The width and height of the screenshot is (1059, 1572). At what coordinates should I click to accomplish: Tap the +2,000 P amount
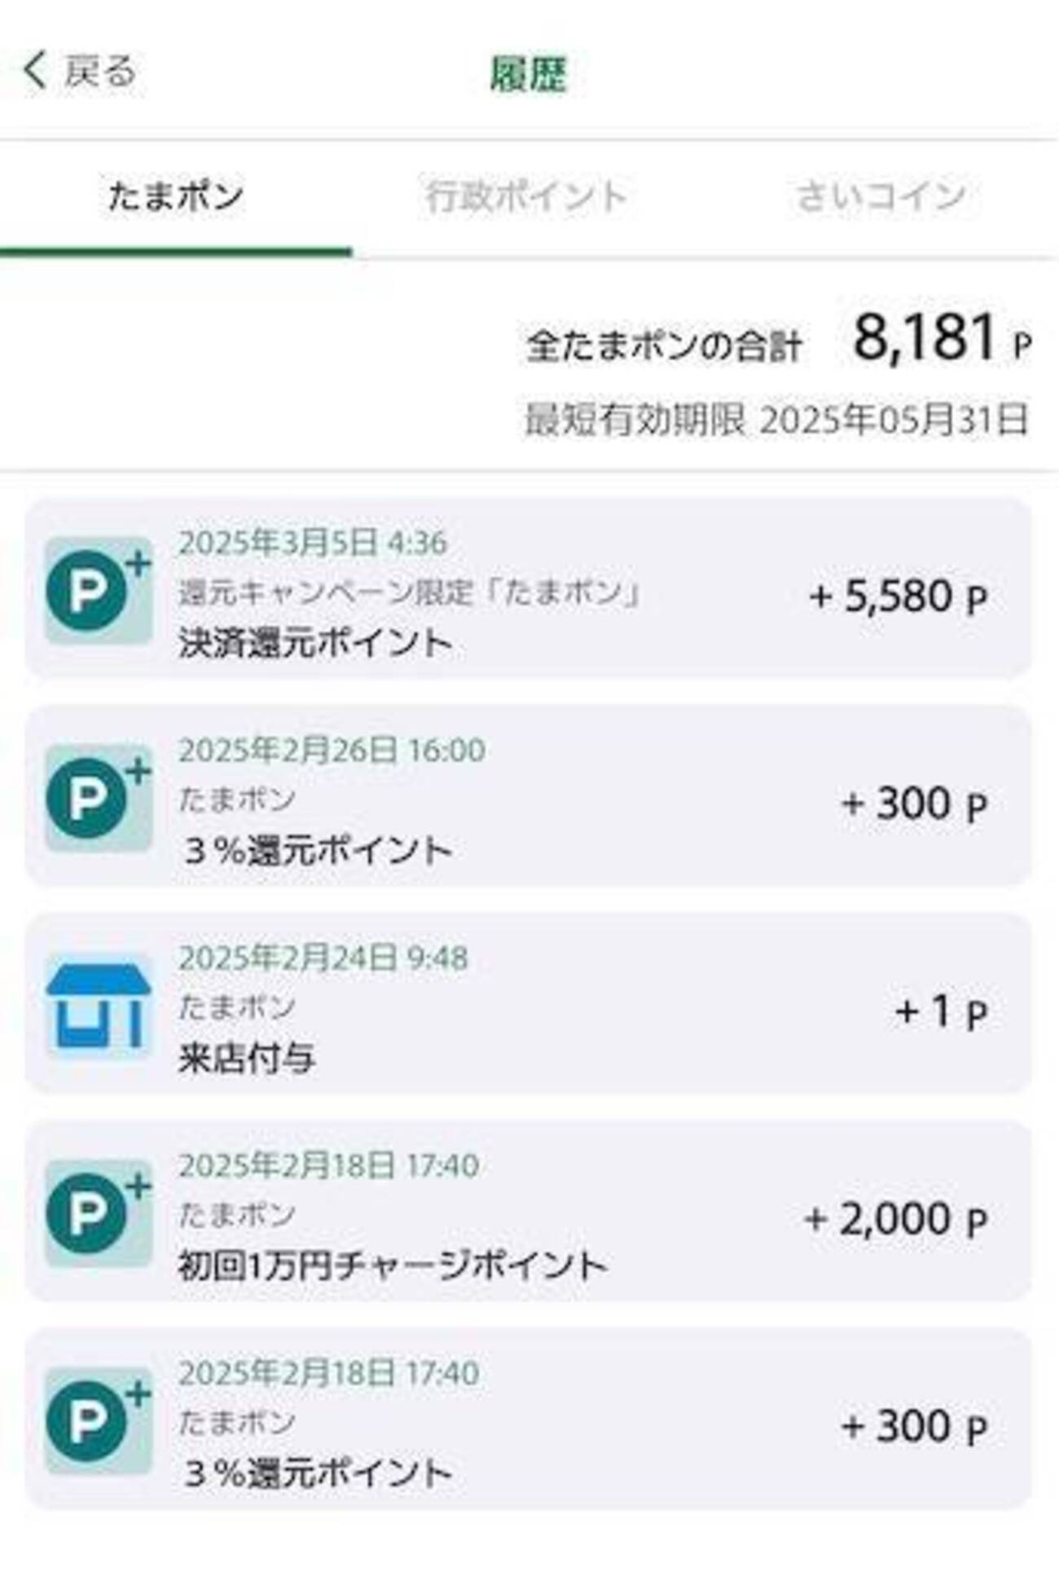[895, 1221]
